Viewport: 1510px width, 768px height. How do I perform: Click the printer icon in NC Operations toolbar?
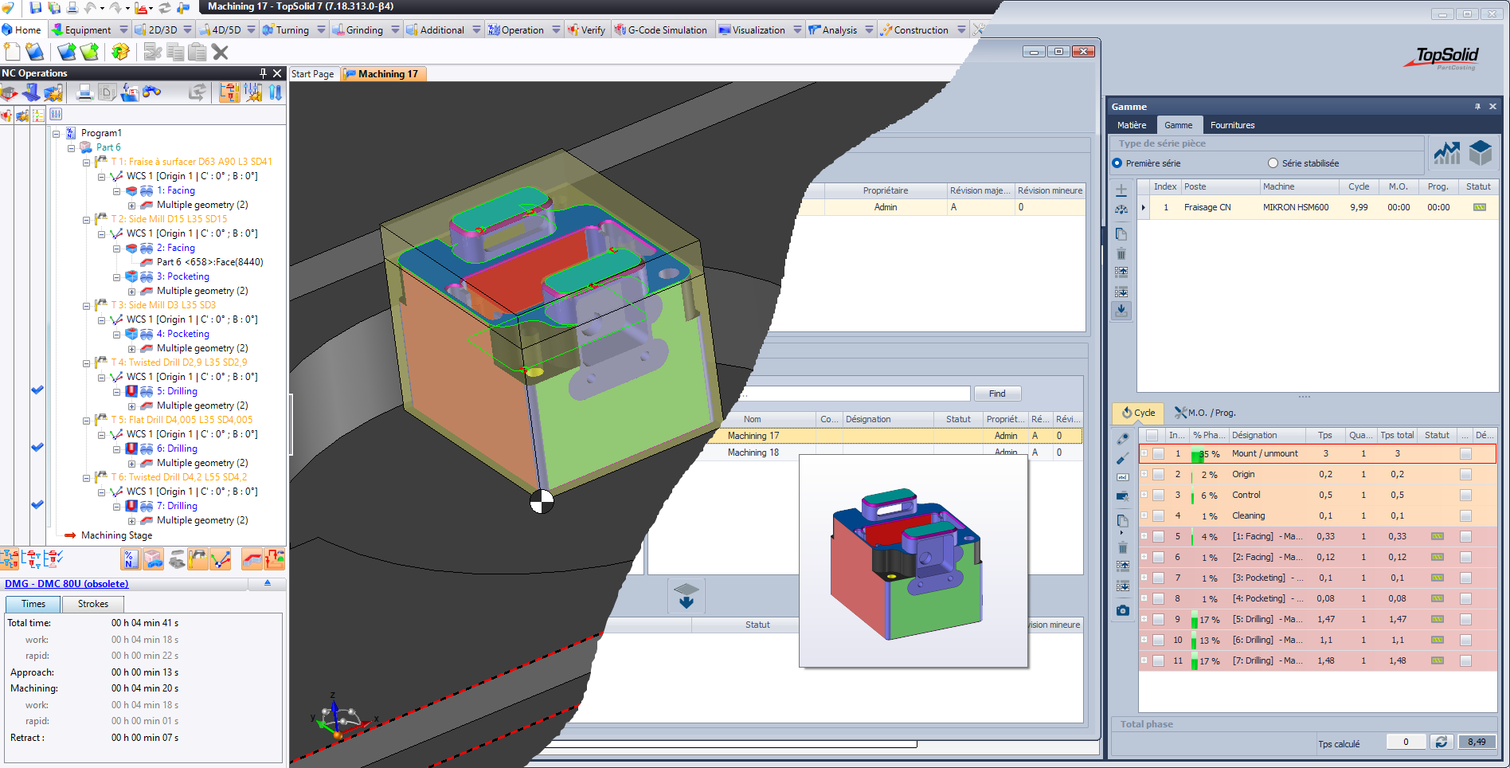[x=85, y=92]
